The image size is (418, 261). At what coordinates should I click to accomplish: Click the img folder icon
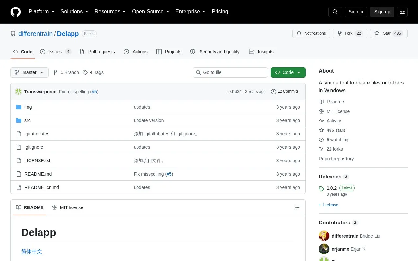pos(19,107)
